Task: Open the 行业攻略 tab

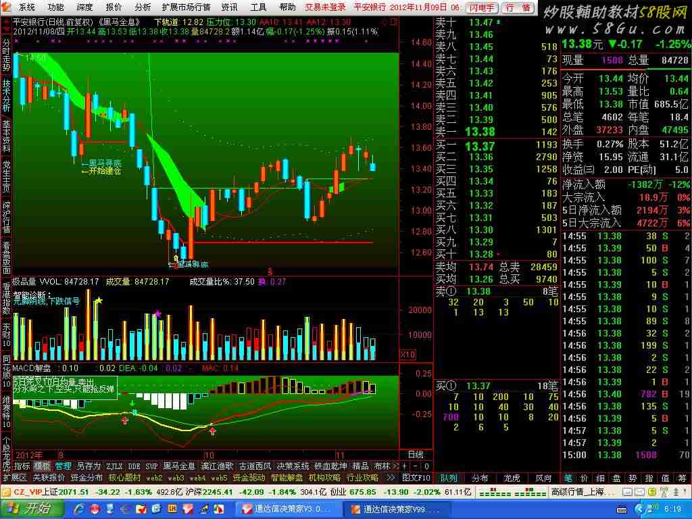Action: tap(363, 478)
